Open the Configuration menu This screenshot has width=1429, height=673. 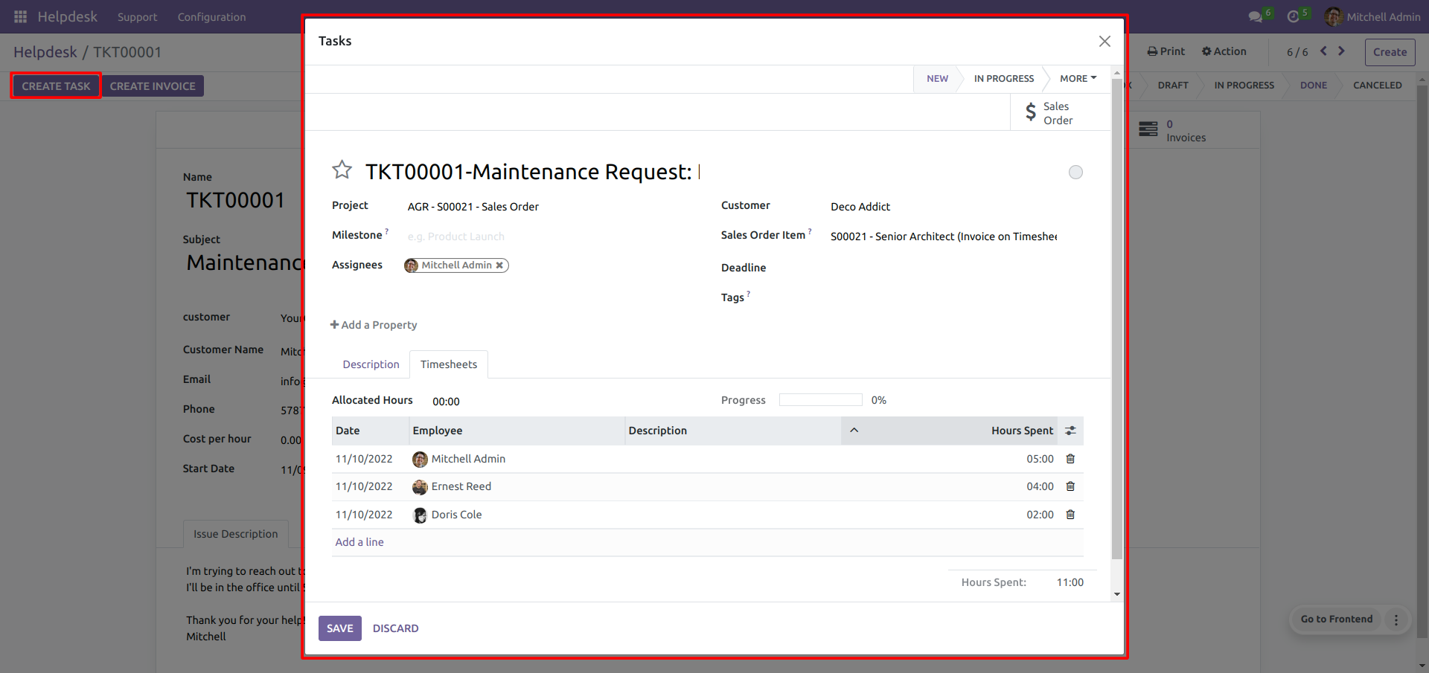coord(211,16)
